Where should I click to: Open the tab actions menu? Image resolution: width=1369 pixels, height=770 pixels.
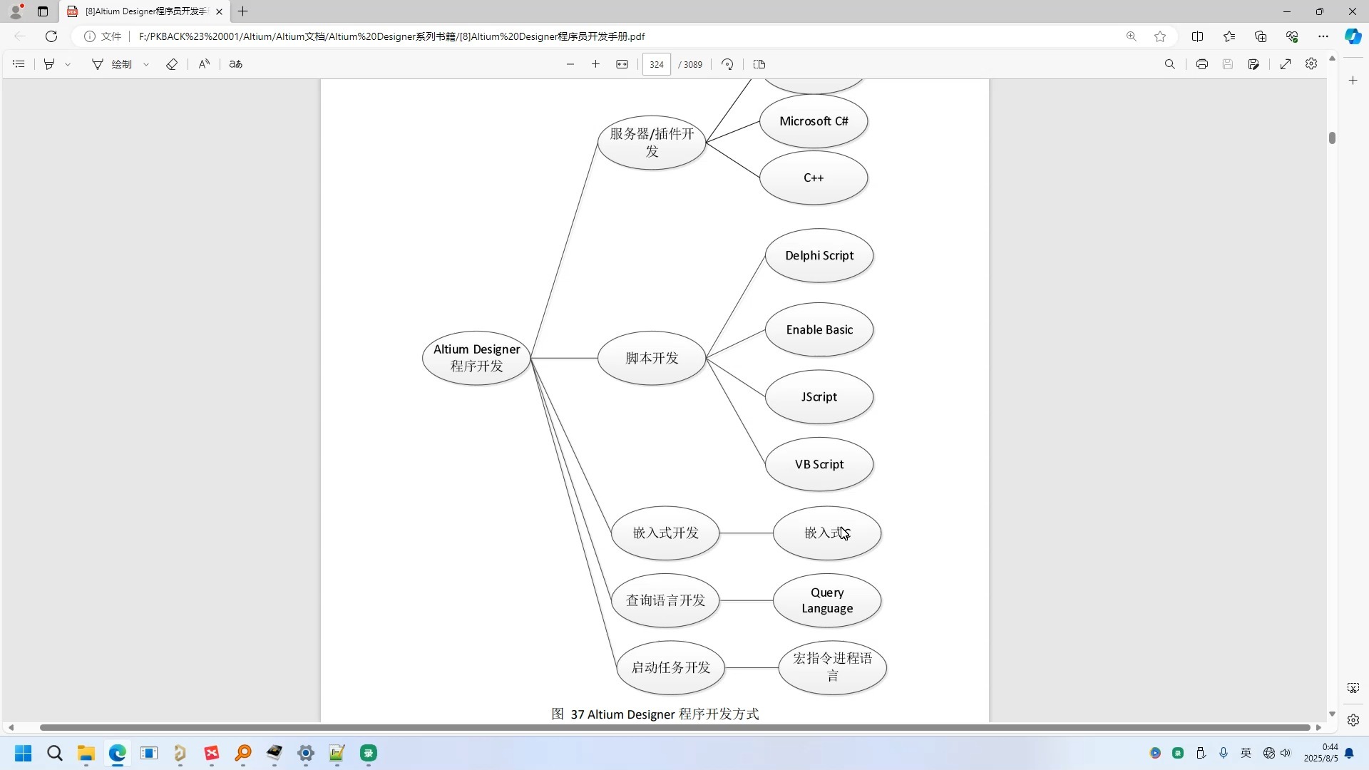43,11
